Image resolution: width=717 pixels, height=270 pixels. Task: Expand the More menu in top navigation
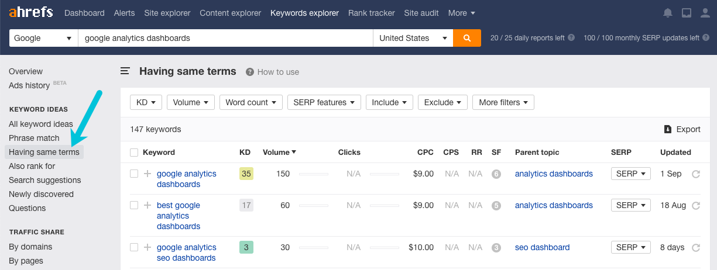462,13
